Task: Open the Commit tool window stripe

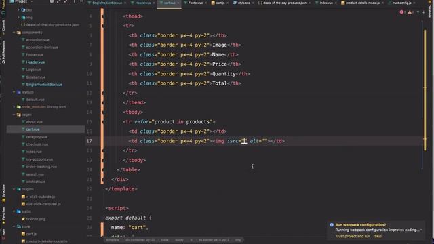Action: 3,27
